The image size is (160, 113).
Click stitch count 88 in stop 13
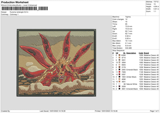coord(125,84)
